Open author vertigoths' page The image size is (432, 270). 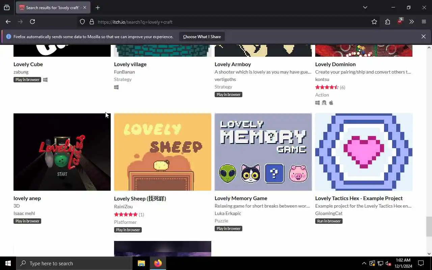pyautogui.click(x=225, y=79)
